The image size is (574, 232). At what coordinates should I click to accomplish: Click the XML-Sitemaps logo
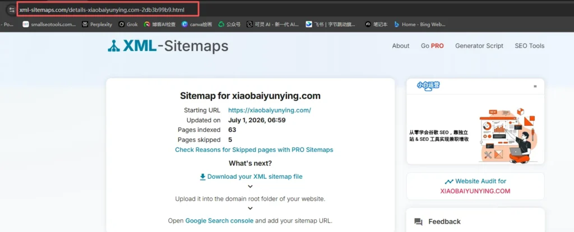[x=168, y=46]
